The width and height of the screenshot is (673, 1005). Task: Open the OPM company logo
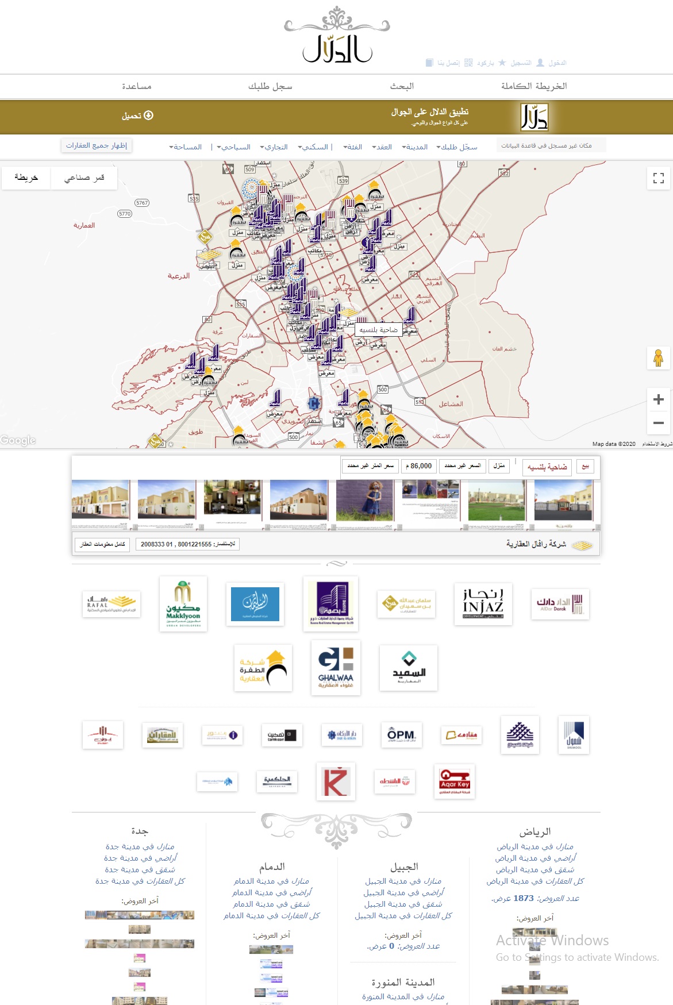tap(402, 735)
